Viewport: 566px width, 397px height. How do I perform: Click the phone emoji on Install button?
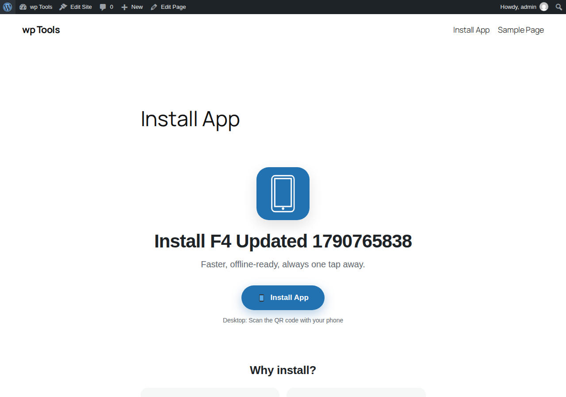261,298
